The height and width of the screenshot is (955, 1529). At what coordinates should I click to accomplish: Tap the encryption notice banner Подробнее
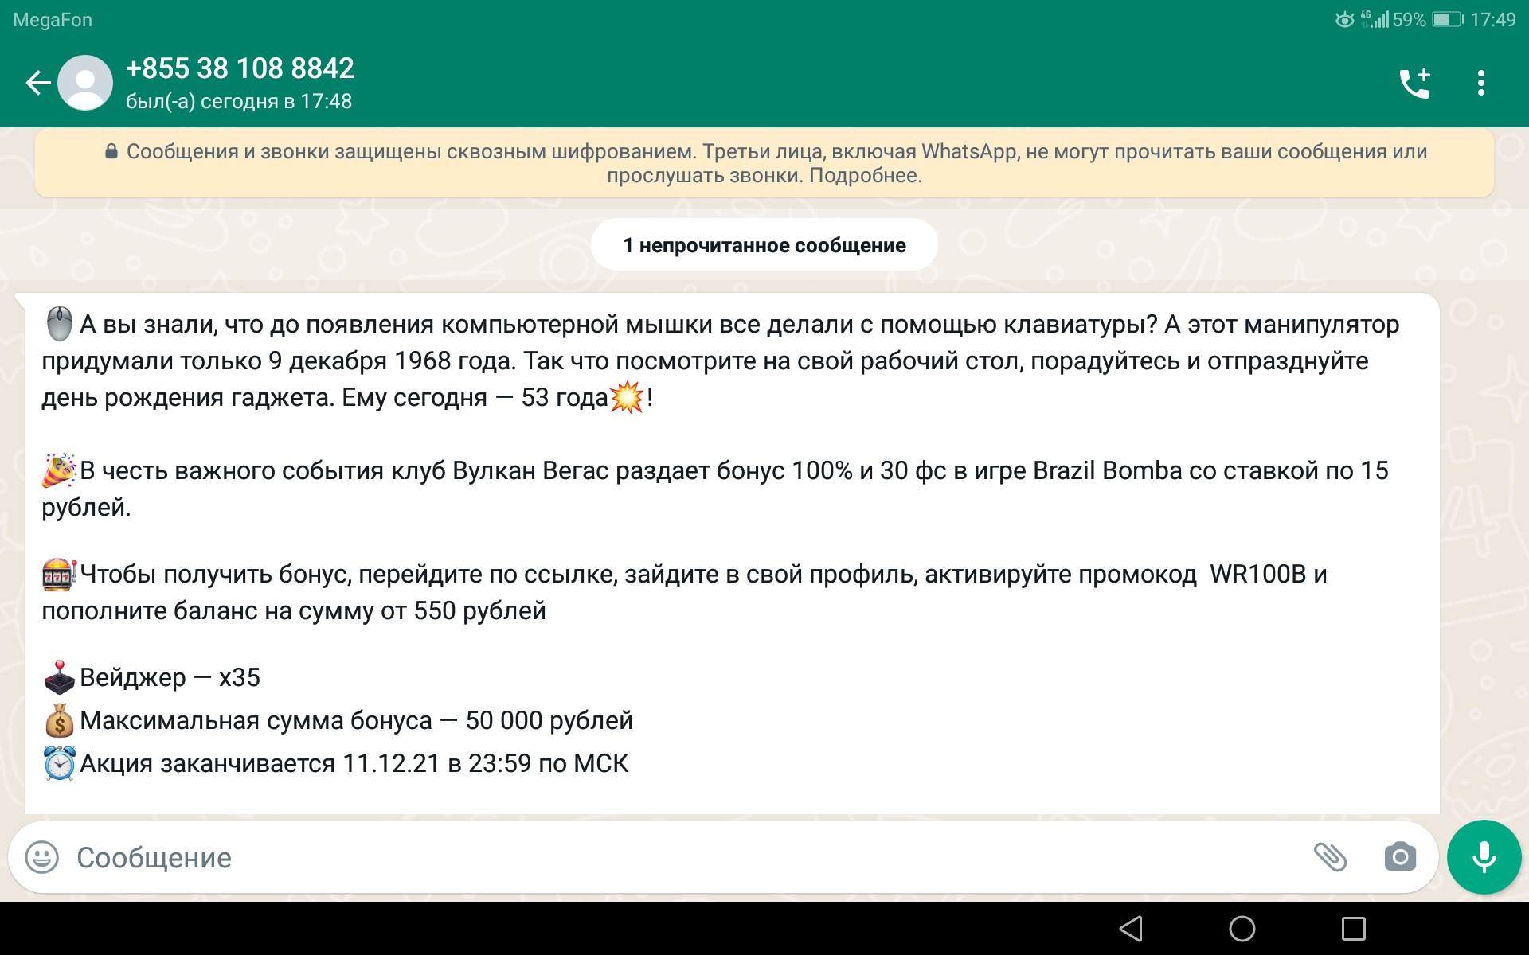[x=865, y=176]
